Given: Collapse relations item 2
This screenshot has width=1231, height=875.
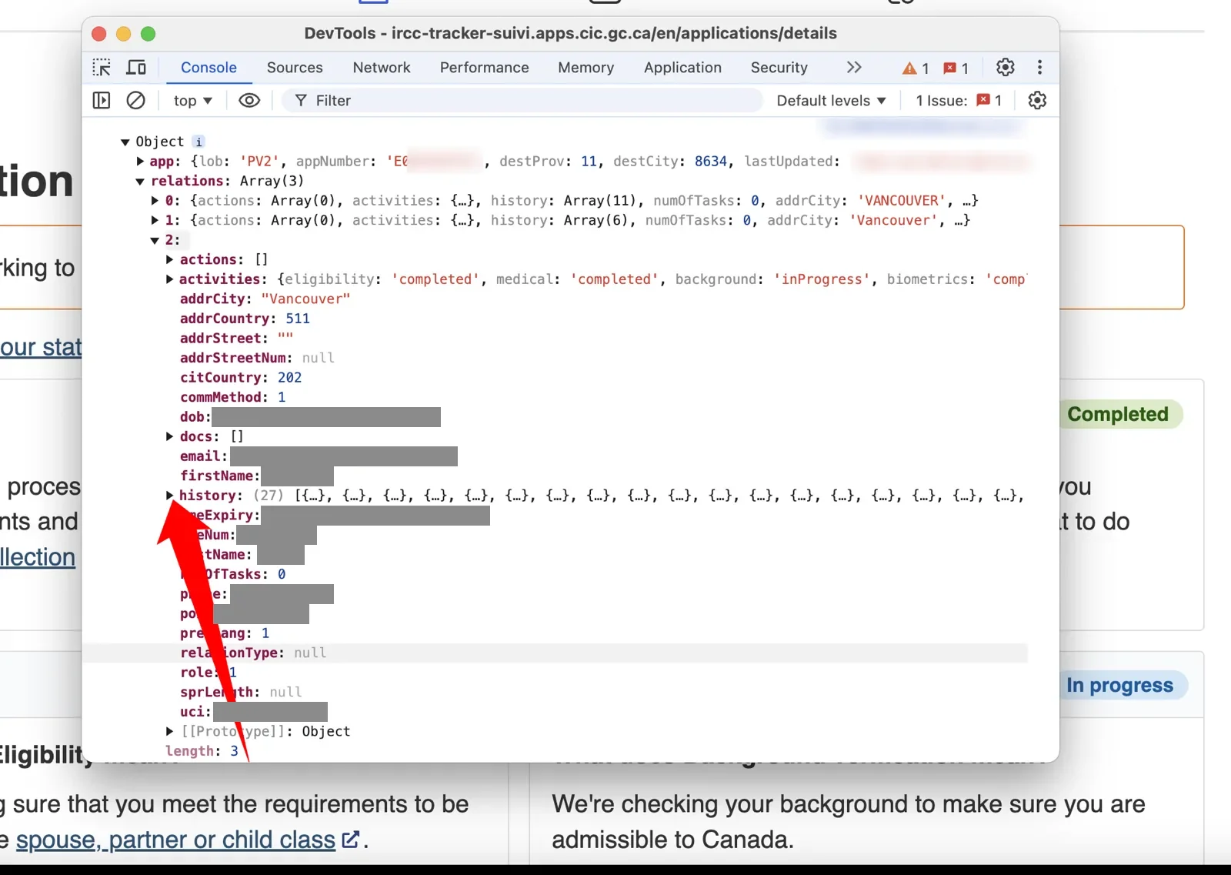Looking at the screenshot, I should (x=155, y=241).
